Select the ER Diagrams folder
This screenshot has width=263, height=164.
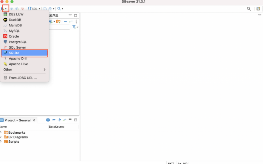click(16, 137)
